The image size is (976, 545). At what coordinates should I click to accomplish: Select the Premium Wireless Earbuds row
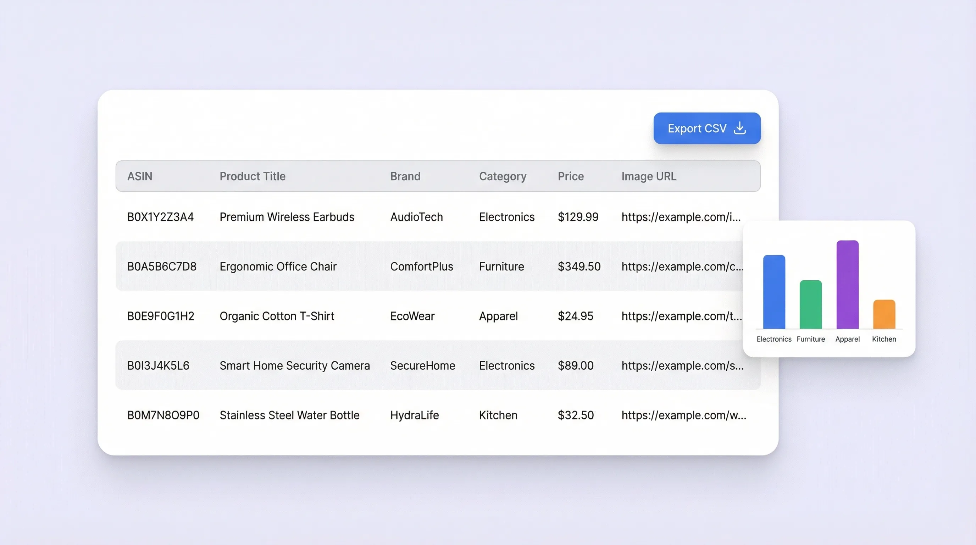(287, 217)
